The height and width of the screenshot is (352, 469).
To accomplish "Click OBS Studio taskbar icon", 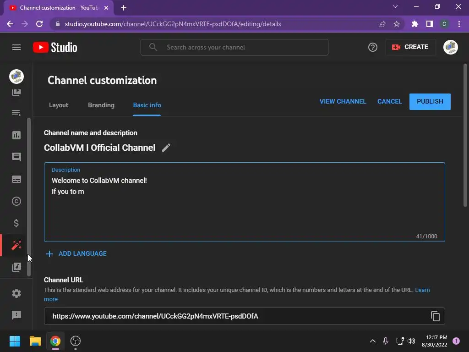I will click(x=76, y=341).
